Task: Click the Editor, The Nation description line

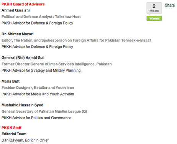Action: 76,40
